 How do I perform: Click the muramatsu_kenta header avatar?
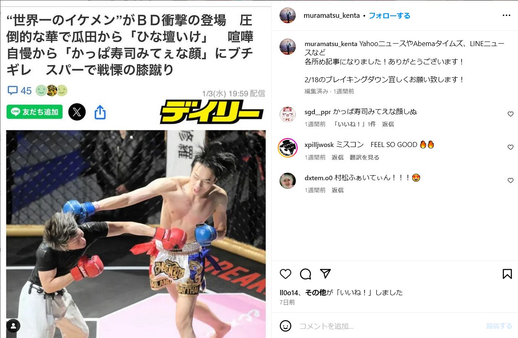(x=287, y=15)
